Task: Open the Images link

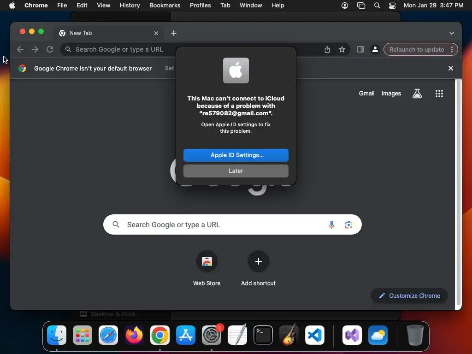Action: (x=391, y=93)
